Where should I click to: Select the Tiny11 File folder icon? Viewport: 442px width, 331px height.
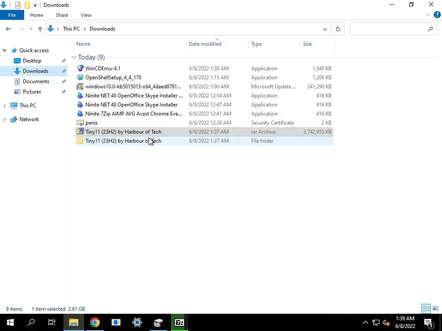coord(80,141)
